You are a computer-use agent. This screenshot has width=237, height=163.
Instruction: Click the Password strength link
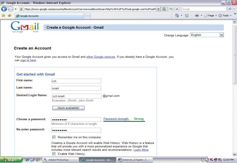tap(116, 119)
